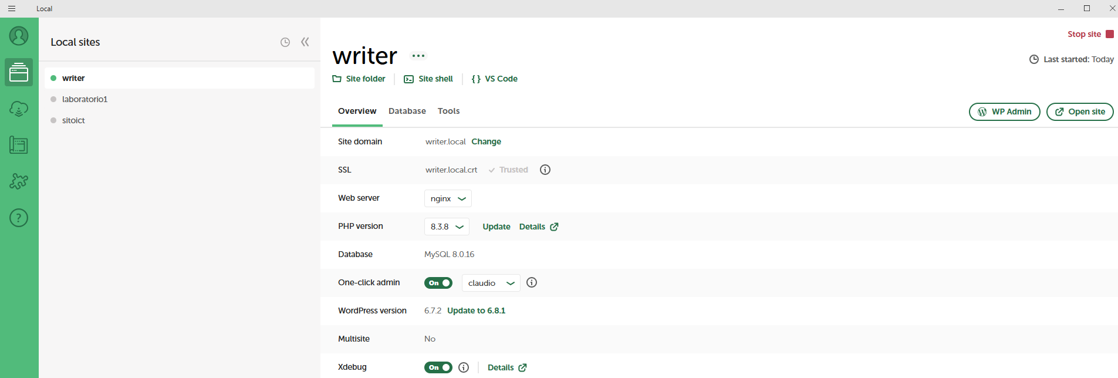Open the hamburger menu in title bar
This screenshot has height=378, width=1118.
coord(12,9)
